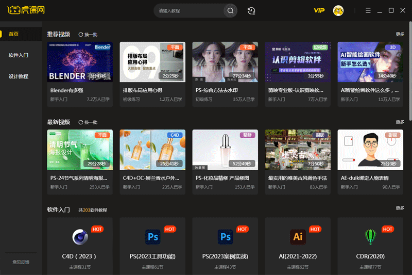Click the 推荐视频 section heading
The width and height of the screenshot is (412, 275).
pos(58,34)
